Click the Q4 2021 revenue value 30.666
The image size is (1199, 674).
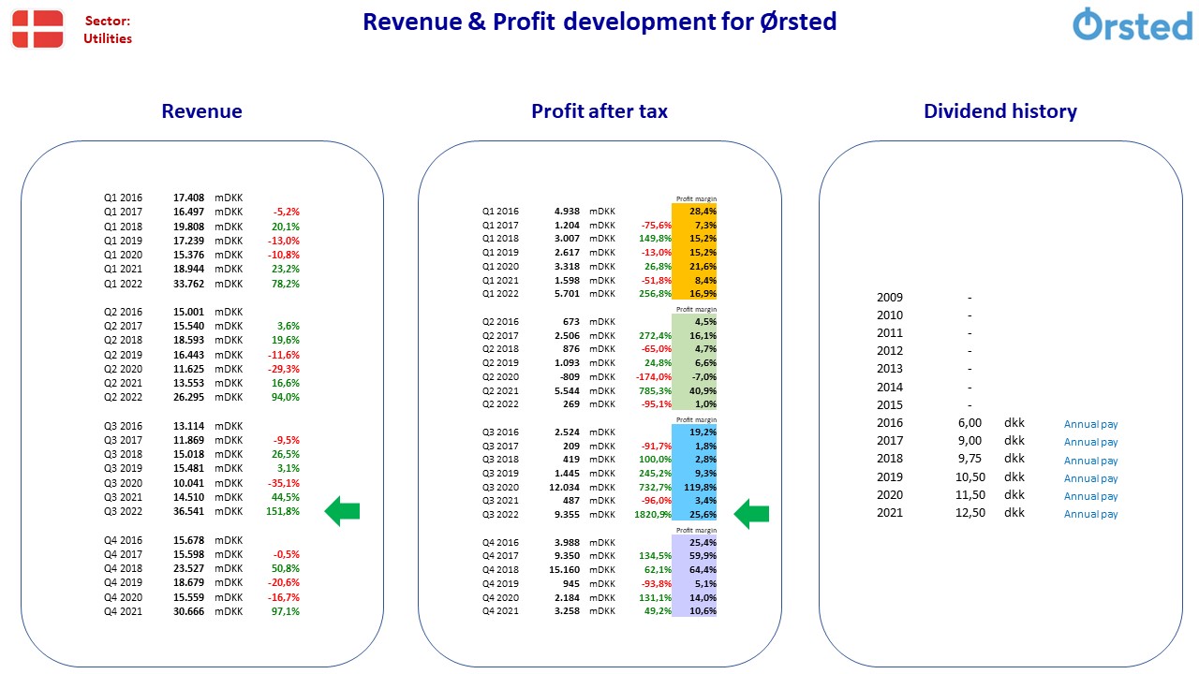tap(188, 611)
